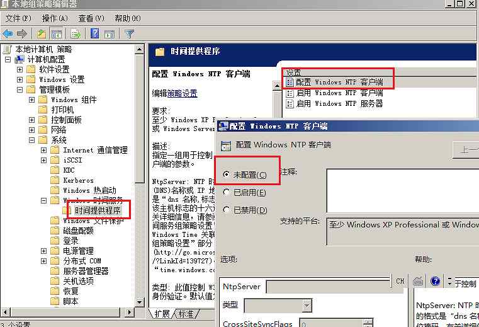Expand the Internet 通信管理 tree node
The width and height of the screenshot is (479, 327).
[43, 150]
